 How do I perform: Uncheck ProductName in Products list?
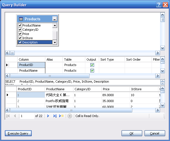[20, 25]
